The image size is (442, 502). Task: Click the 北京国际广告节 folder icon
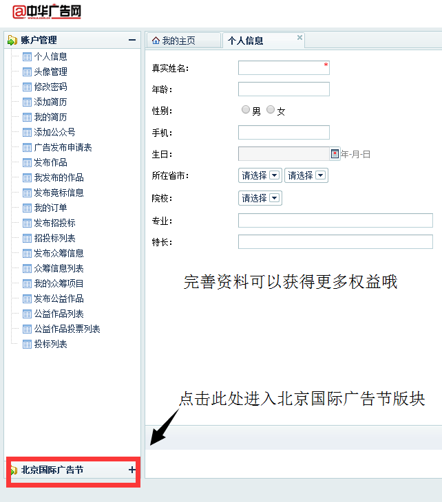(14, 470)
